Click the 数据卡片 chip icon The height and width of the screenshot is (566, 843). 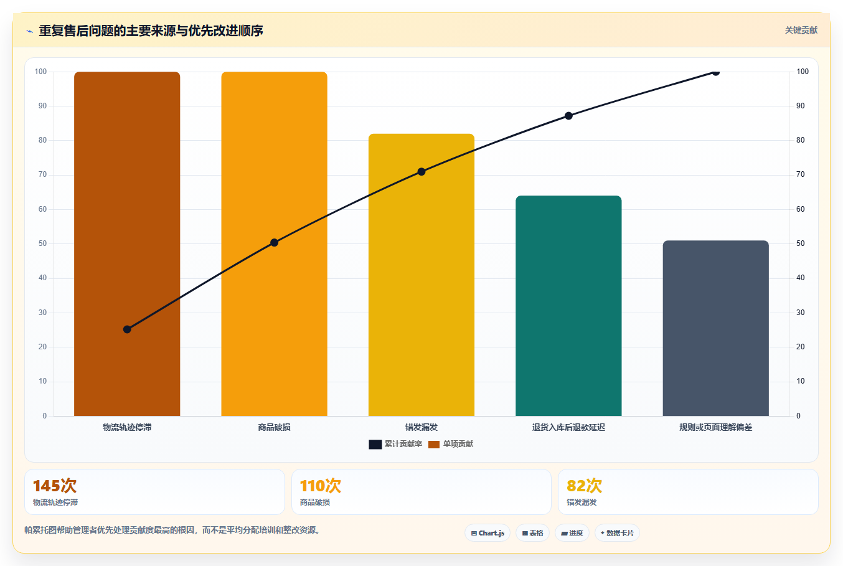(x=602, y=533)
